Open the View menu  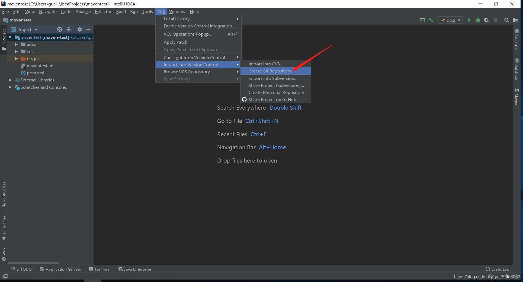pyautogui.click(x=30, y=11)
